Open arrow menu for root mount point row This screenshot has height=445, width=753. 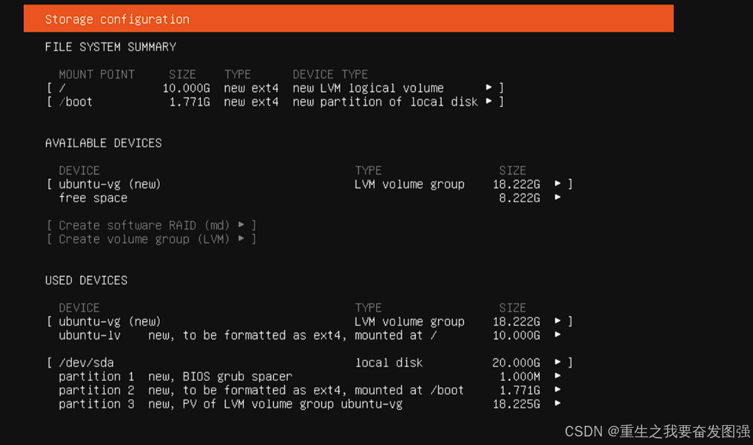click(x=488, y=87)
